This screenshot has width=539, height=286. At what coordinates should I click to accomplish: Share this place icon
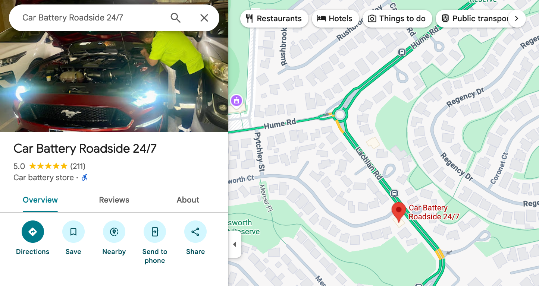[195, 232]
